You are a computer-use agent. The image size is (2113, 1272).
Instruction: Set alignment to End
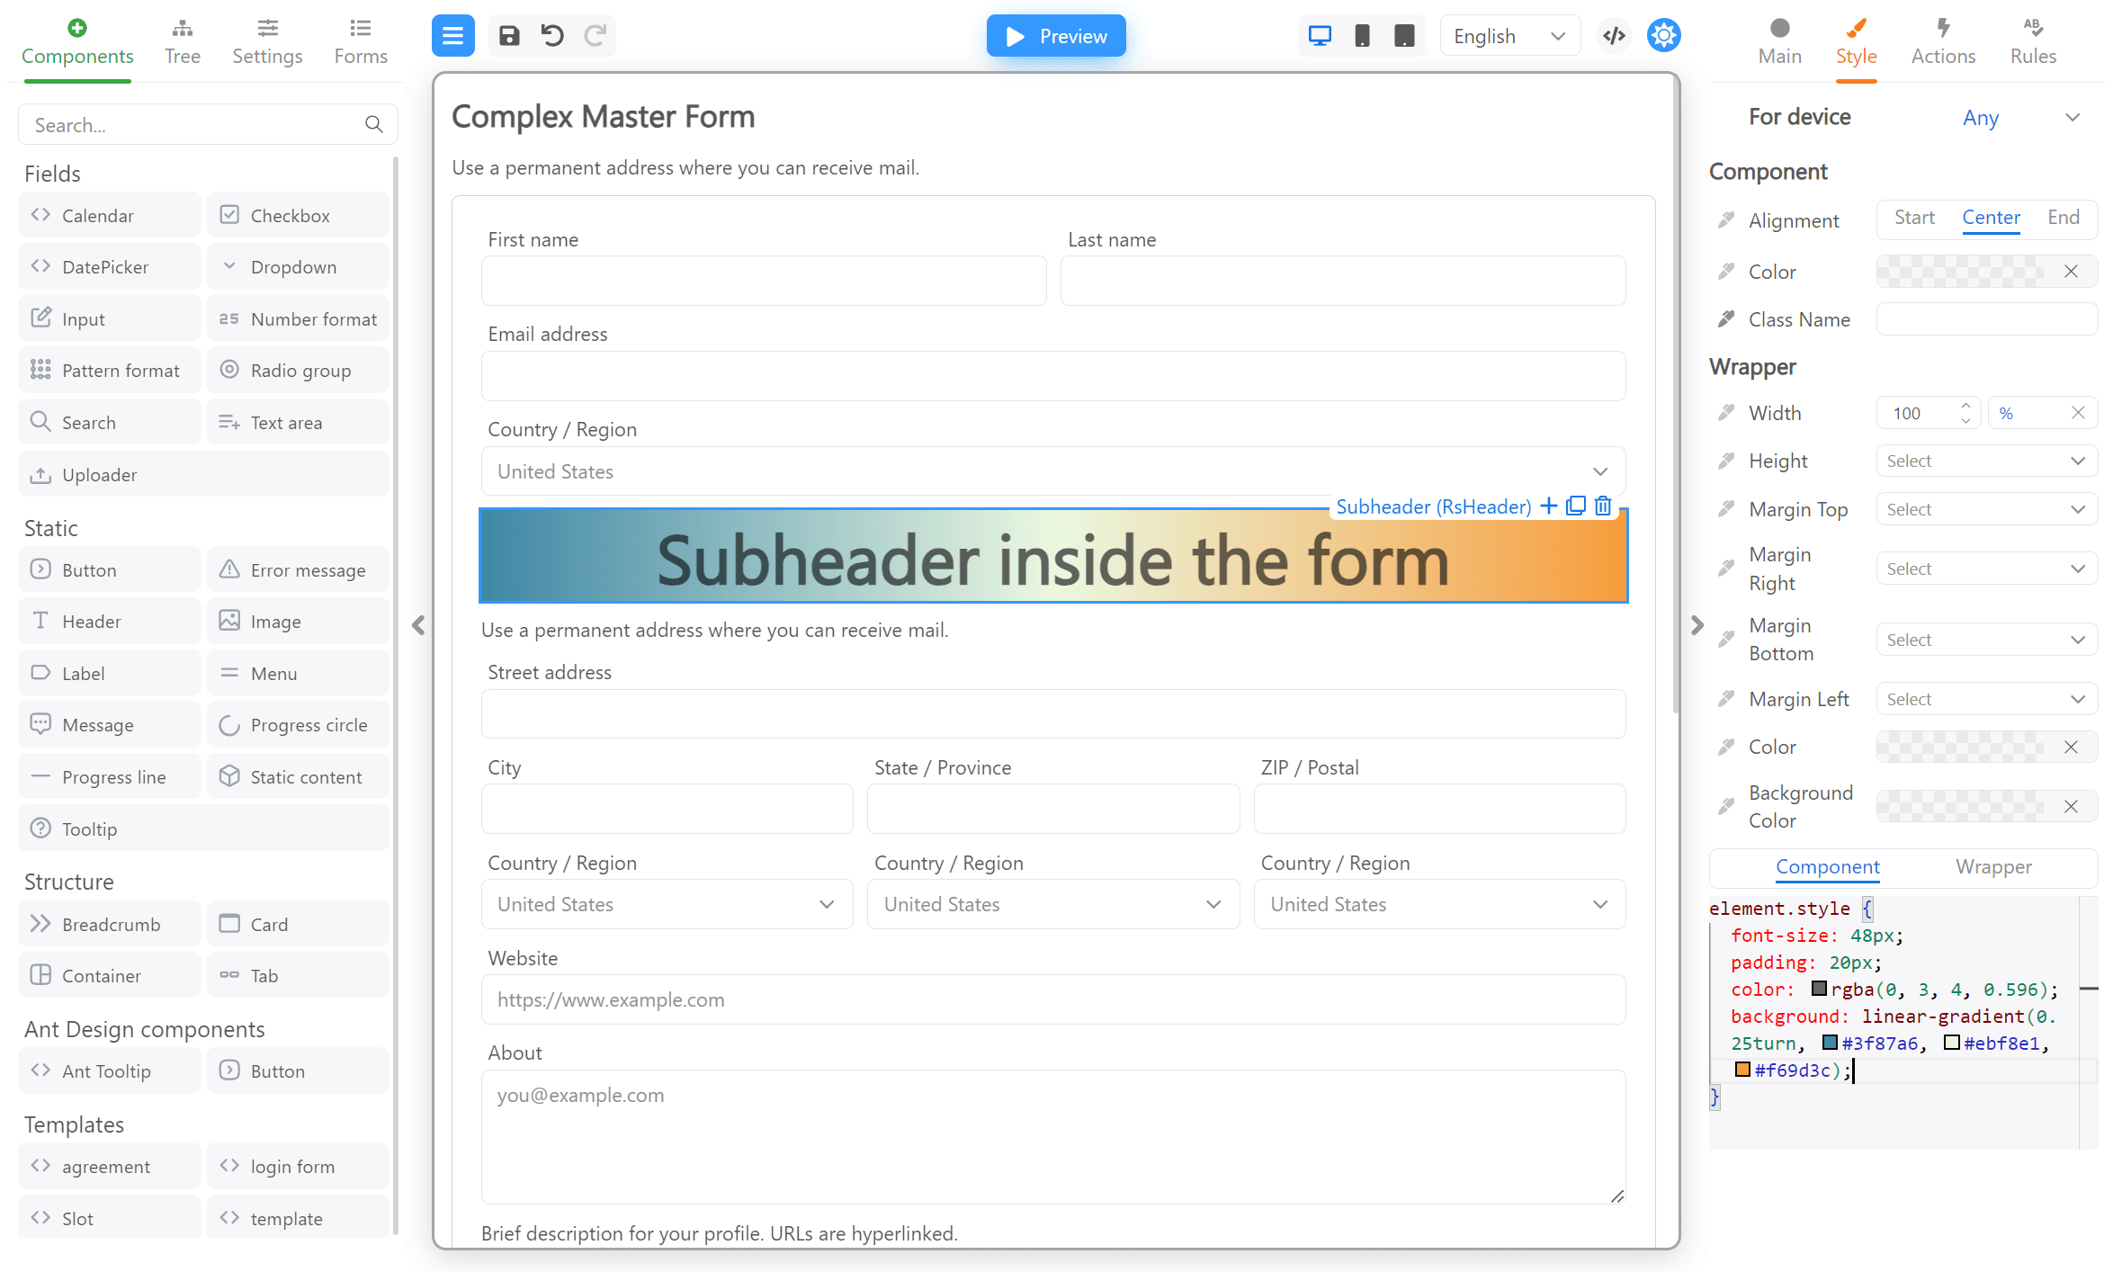2063,218
